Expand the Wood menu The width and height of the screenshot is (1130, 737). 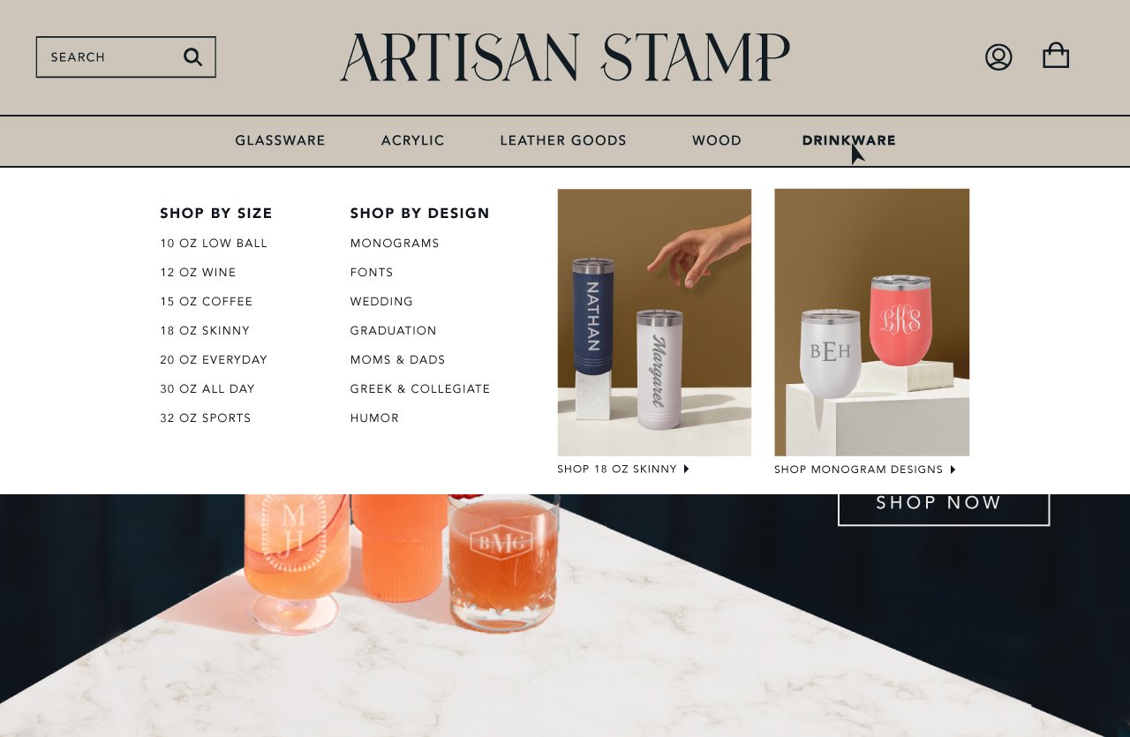pos(717,140)
